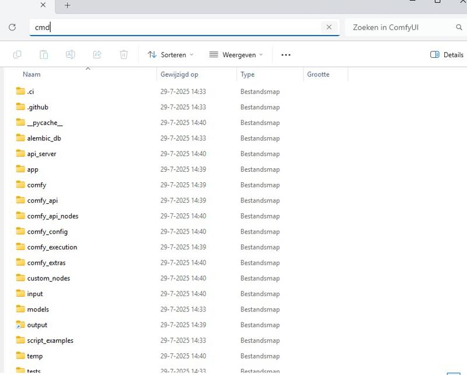Select the comfy_config folder icon
This screenshot has width=467, height=375.
[20, 231]
